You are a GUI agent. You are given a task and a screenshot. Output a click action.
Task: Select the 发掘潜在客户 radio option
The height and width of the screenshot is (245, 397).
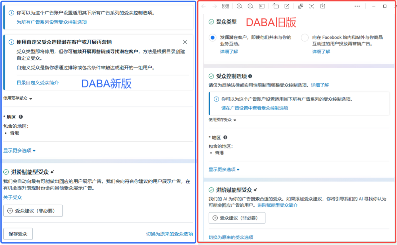[212, 38]
